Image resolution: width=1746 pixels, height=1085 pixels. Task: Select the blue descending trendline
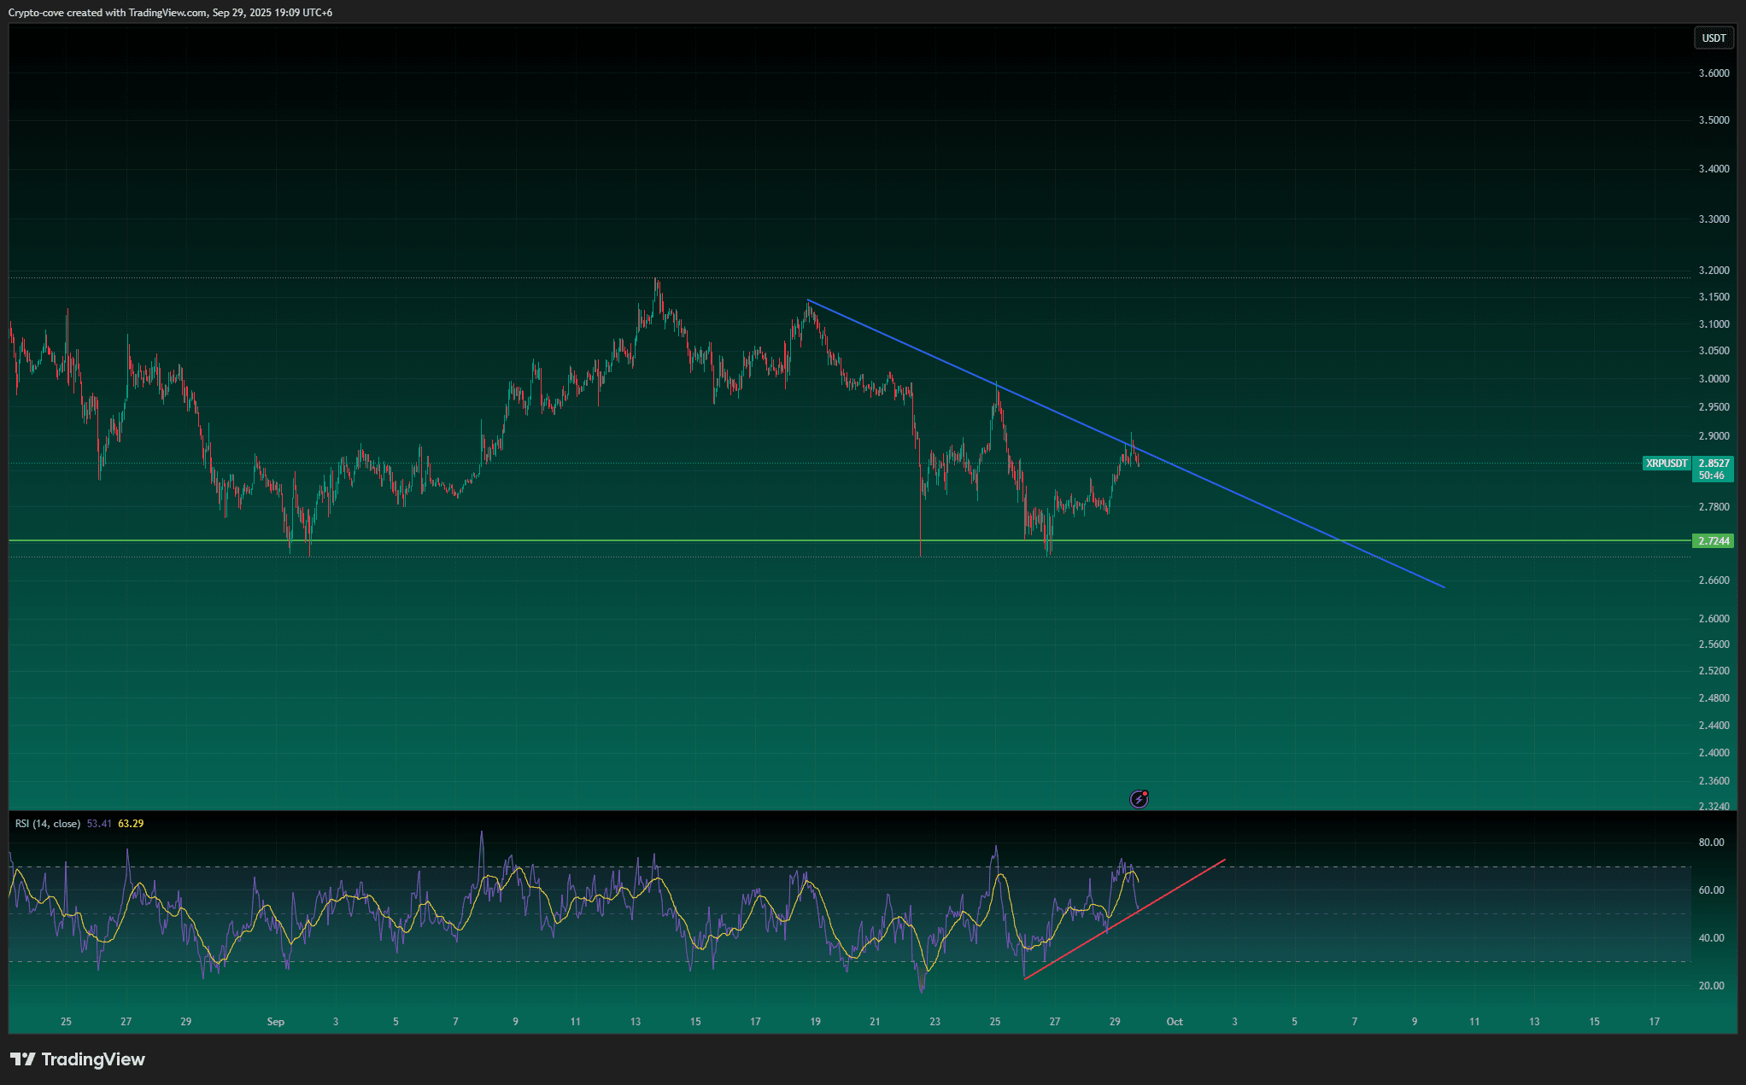click(1281, 515)
